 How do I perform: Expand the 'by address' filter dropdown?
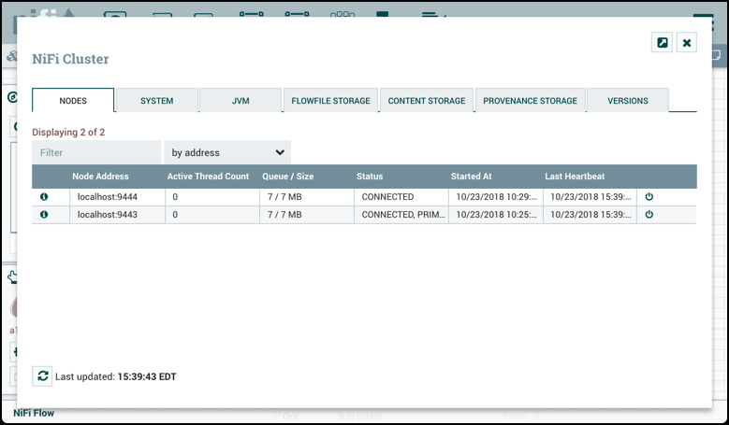[227, 152]
